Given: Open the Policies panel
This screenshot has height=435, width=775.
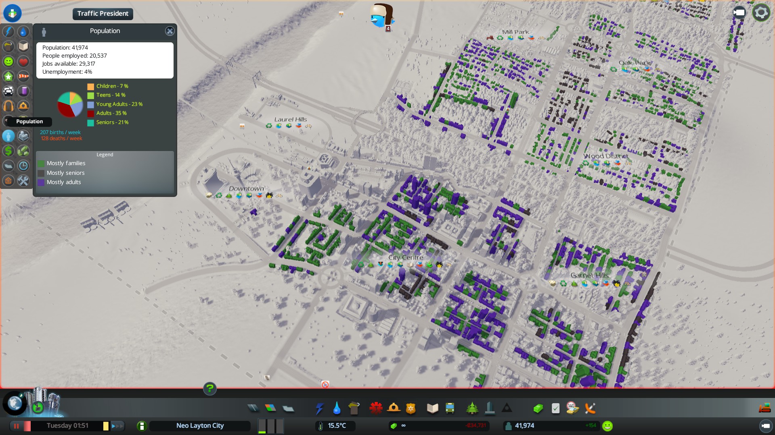Looking at the screenshot, I should pyautogui.click(x=555, y=408).
